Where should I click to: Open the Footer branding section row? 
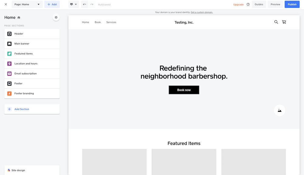(x=32, y=93)
